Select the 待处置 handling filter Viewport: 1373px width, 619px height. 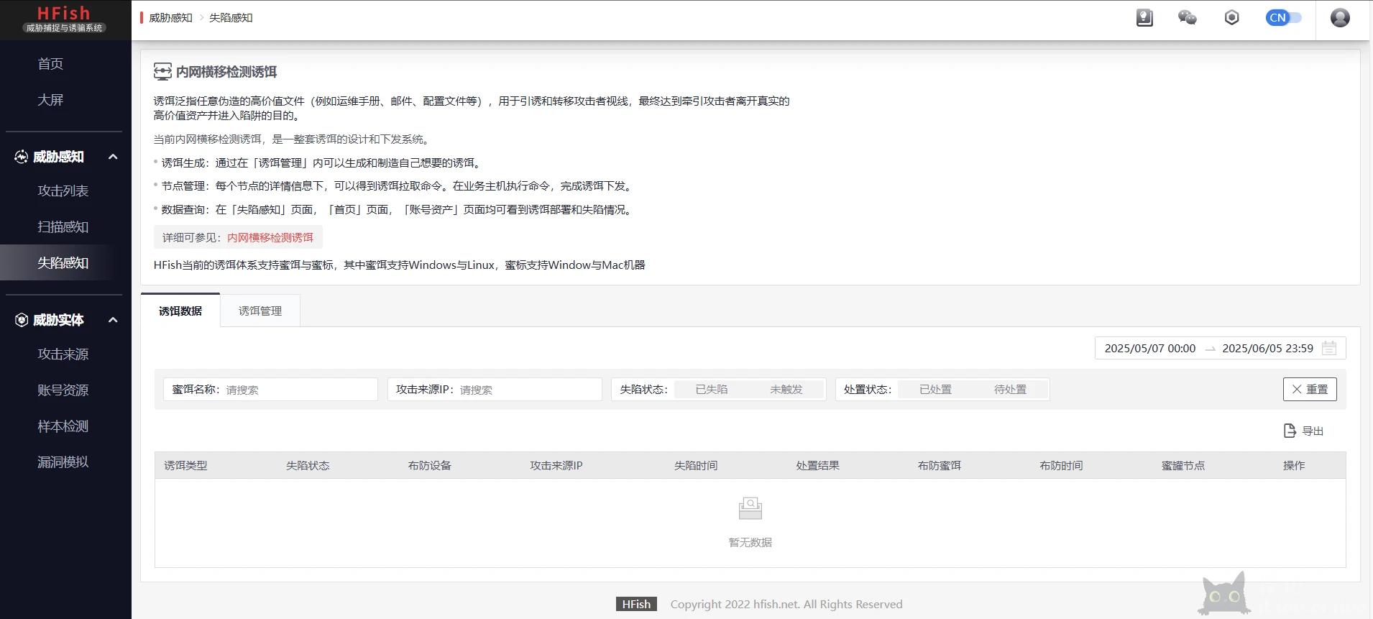(x=1010, y=390)
